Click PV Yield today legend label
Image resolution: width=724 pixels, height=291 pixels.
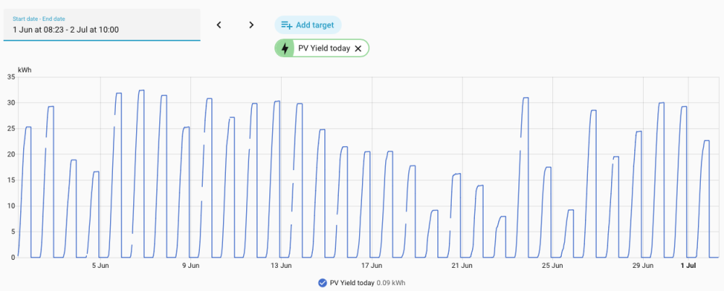(x=352, y=283)
